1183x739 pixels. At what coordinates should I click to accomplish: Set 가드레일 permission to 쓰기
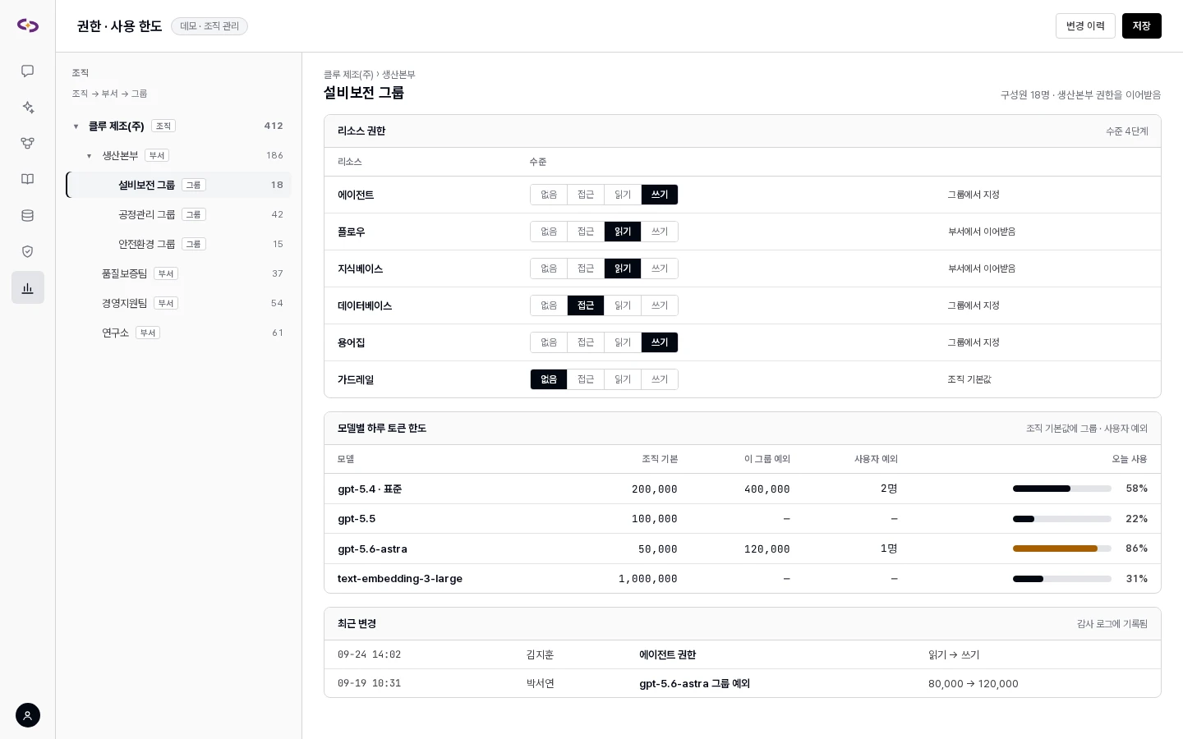point(660,379)
